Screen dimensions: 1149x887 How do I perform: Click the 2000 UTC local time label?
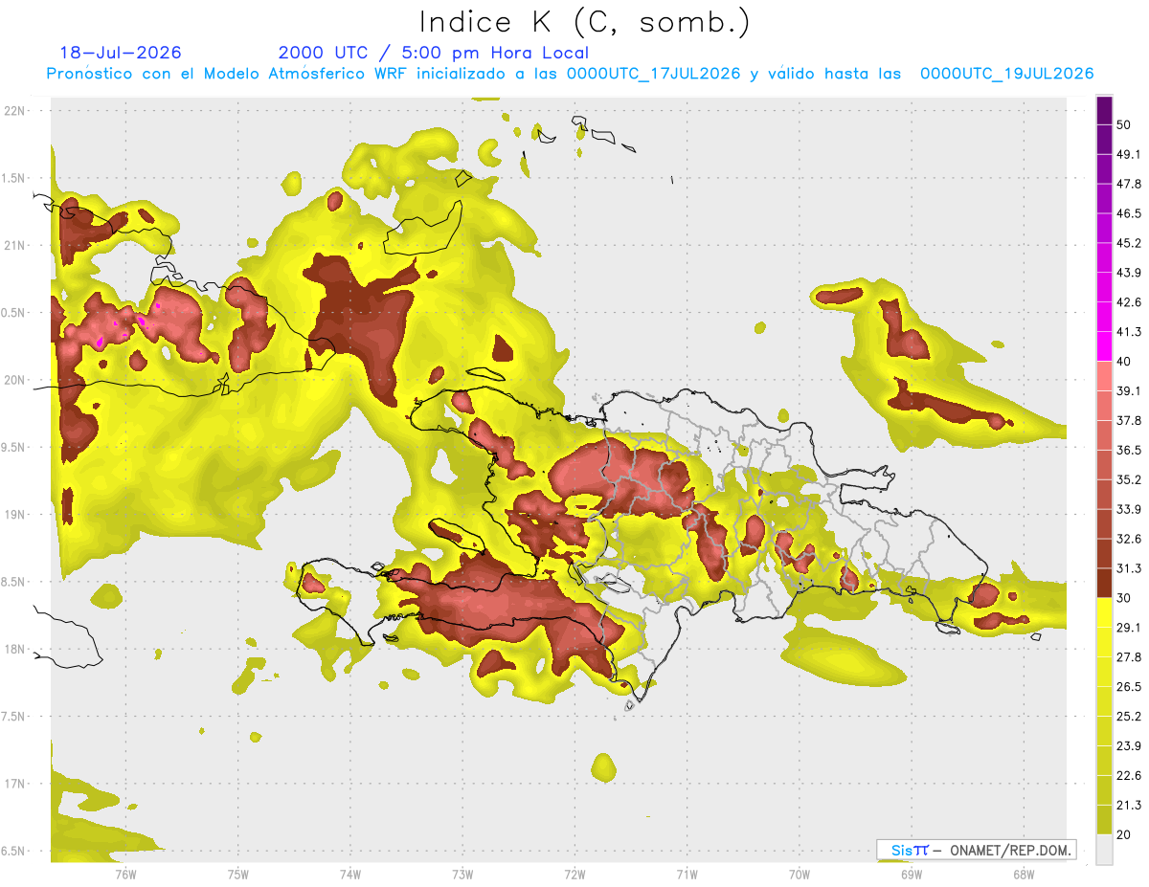433,53
